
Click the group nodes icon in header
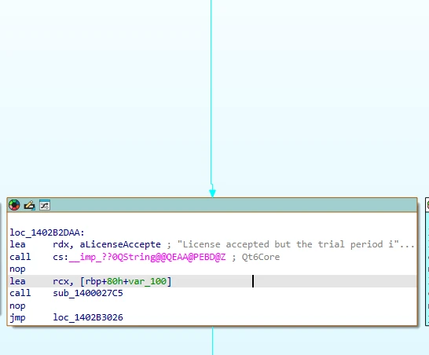click(x=45, y=205)
